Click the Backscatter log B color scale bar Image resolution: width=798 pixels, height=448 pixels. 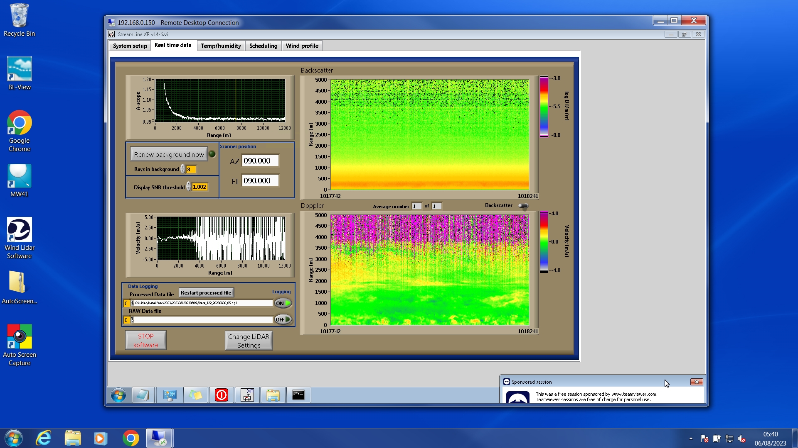544,107
